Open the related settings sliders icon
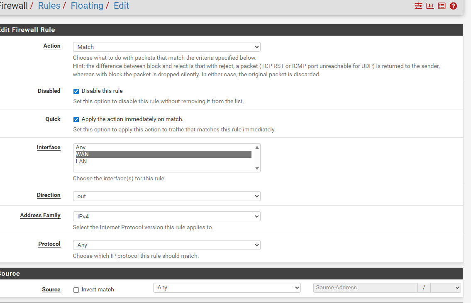This screenshot has height=303, width=471. pos(418,6)
